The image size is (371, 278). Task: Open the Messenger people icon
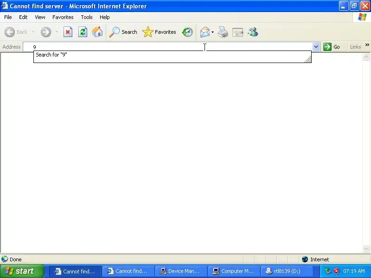253,32
